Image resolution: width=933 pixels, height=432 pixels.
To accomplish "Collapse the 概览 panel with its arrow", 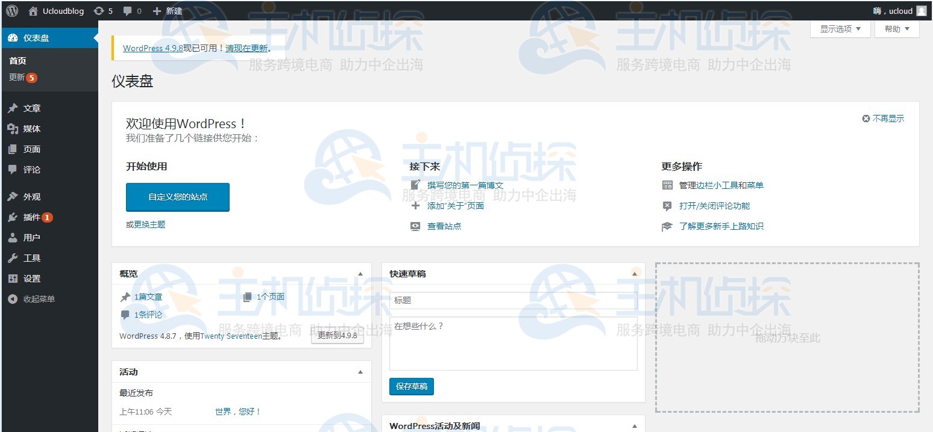I will pos(361,273).
